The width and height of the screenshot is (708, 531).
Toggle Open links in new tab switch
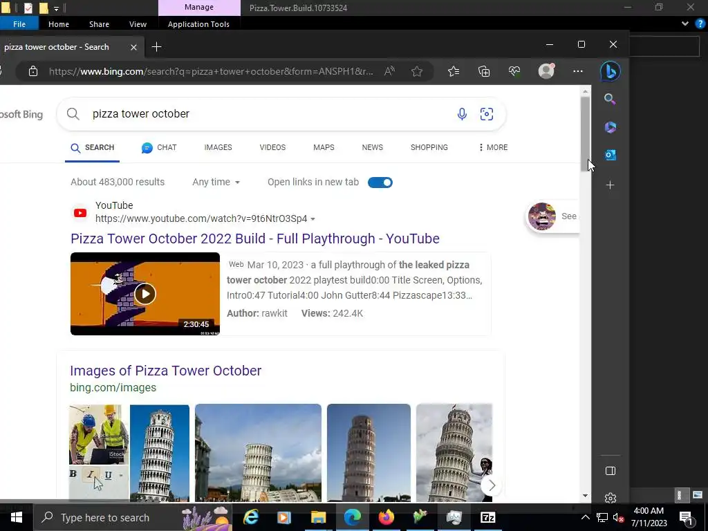[380, 183]
